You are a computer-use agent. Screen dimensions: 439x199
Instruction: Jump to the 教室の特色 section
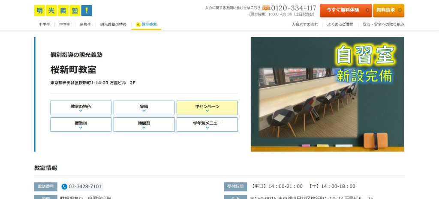[x=81, y=108]
